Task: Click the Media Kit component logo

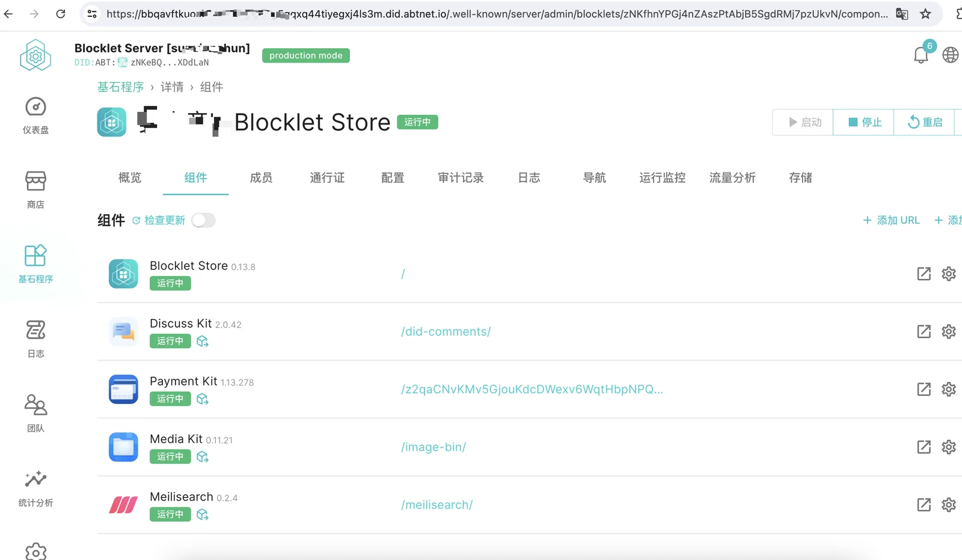Action: 123,447
